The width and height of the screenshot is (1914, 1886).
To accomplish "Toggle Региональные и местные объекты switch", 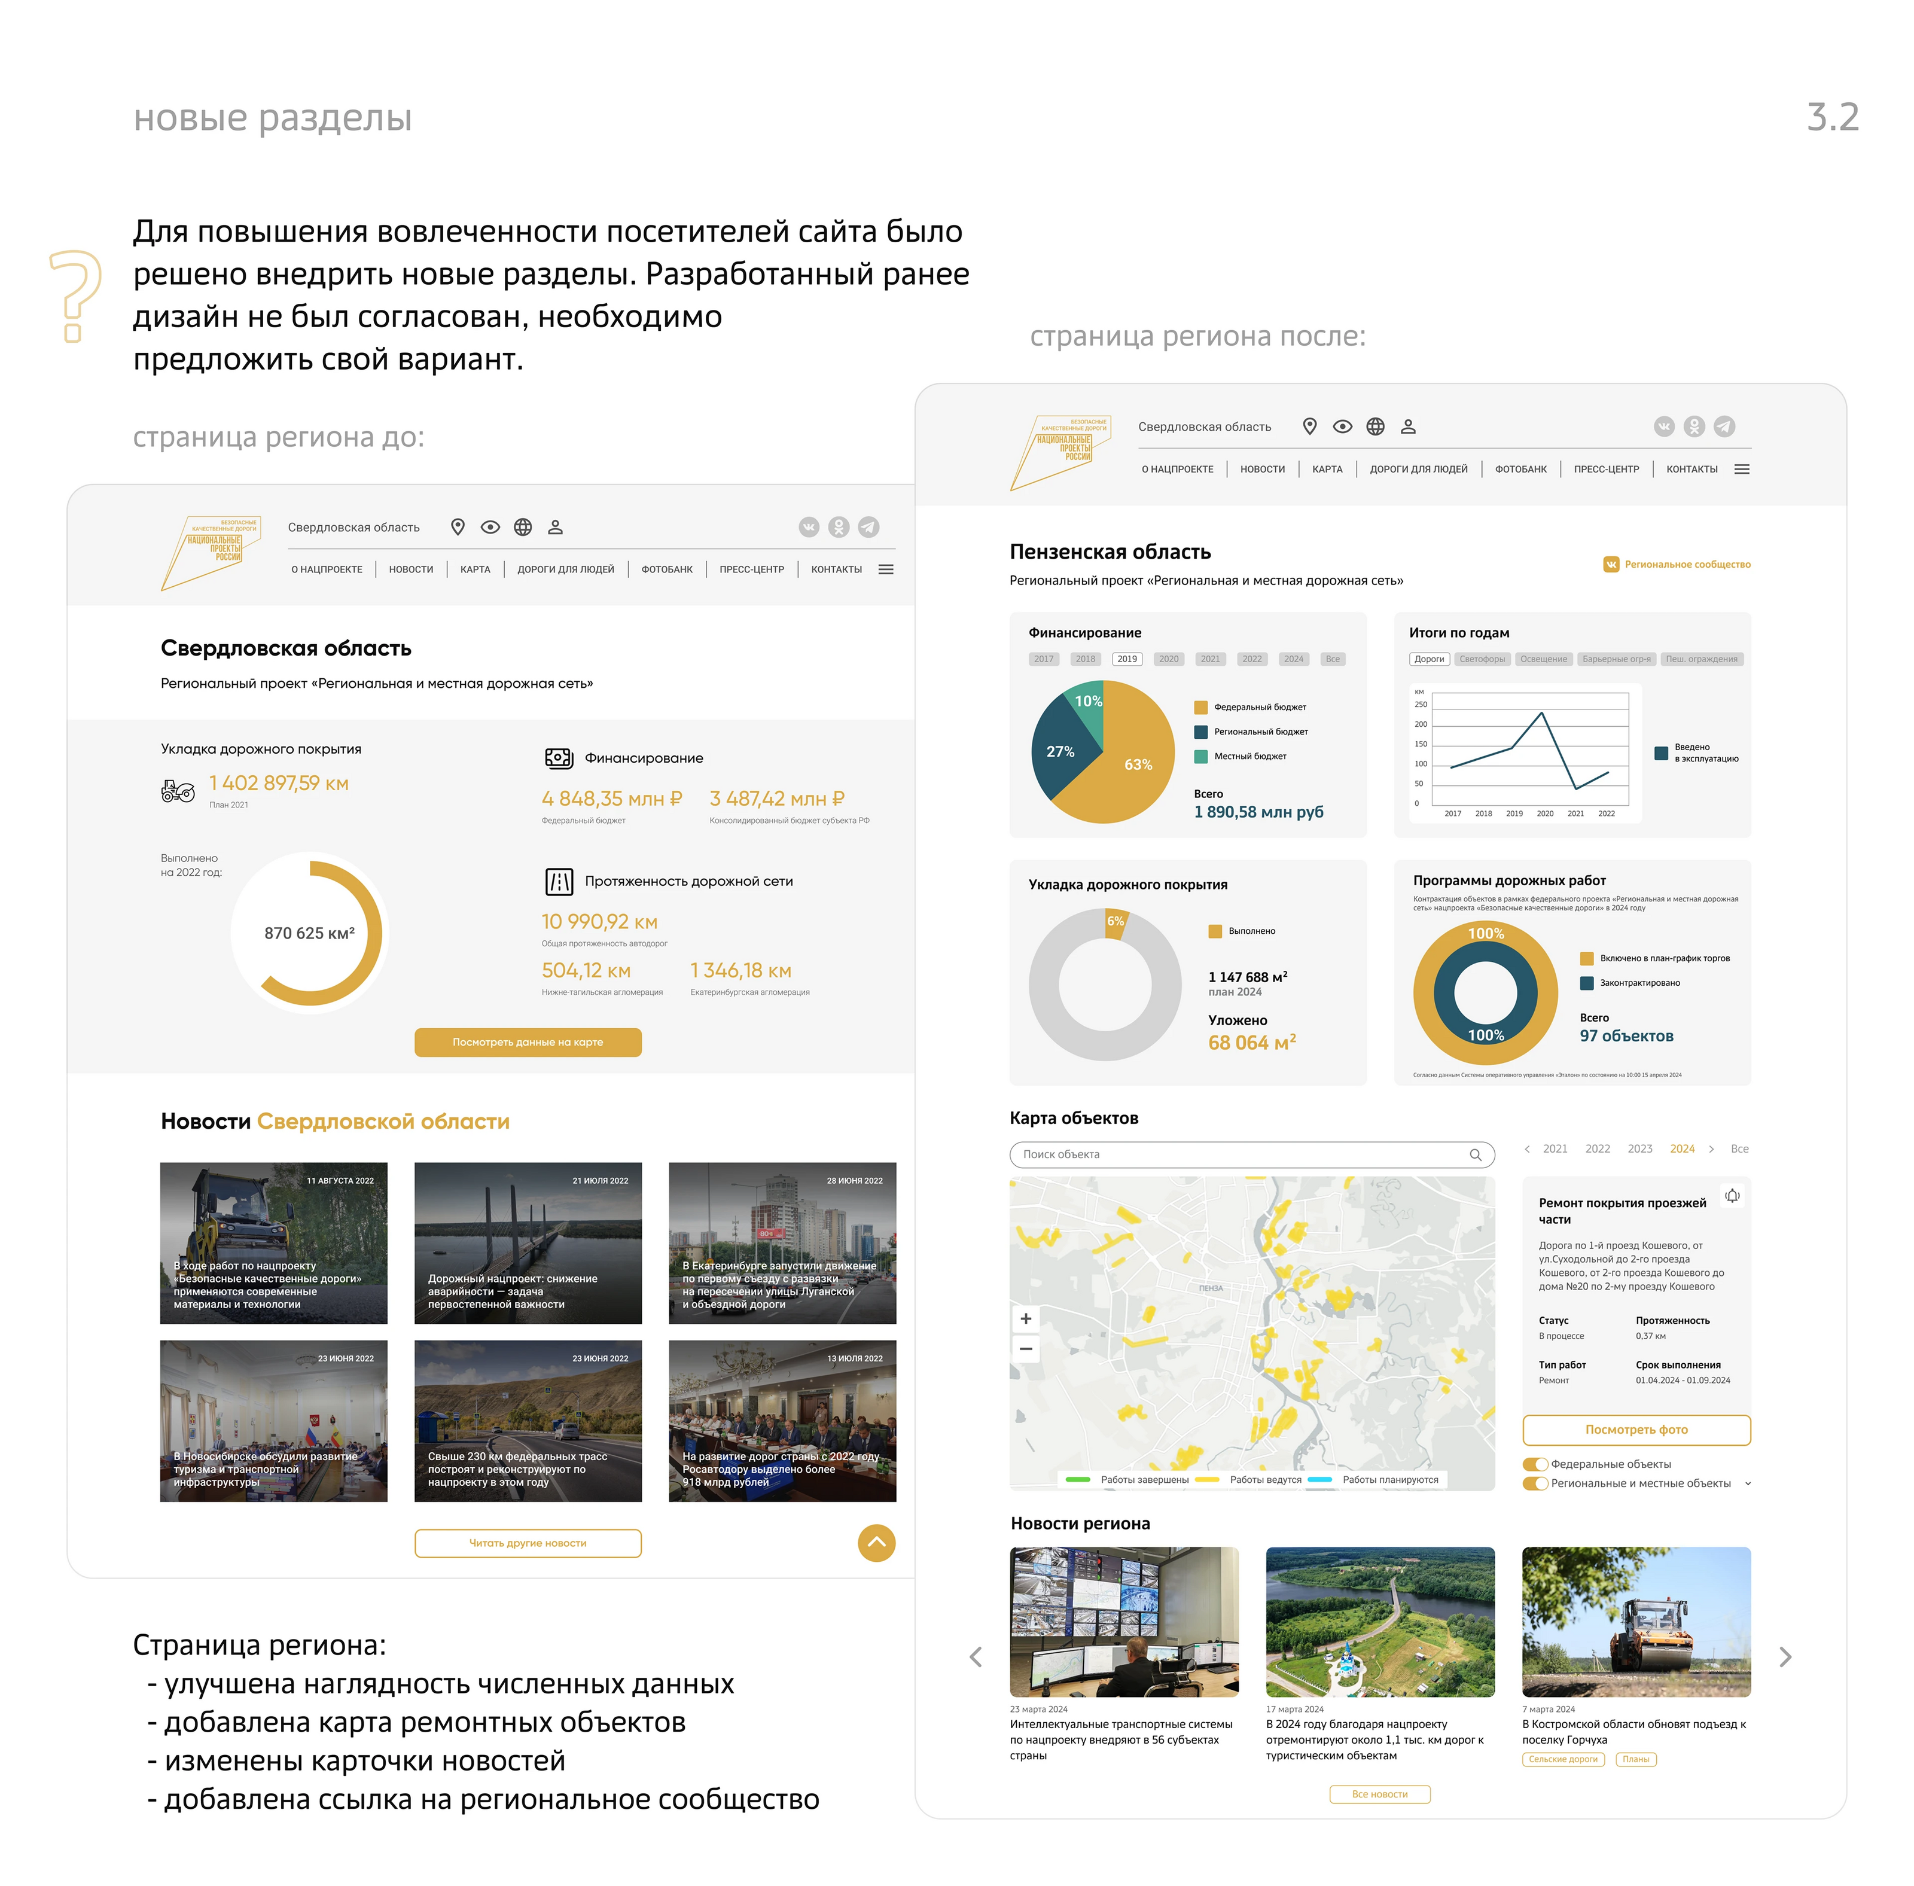I will click(1535, 1484).
